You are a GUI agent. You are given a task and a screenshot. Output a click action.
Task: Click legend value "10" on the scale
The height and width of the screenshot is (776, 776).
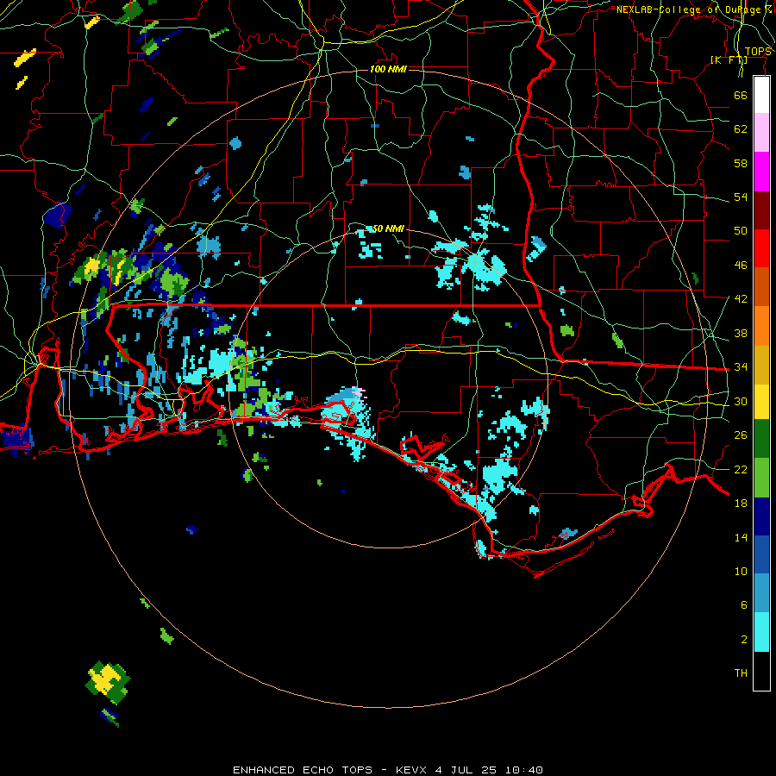741,571
